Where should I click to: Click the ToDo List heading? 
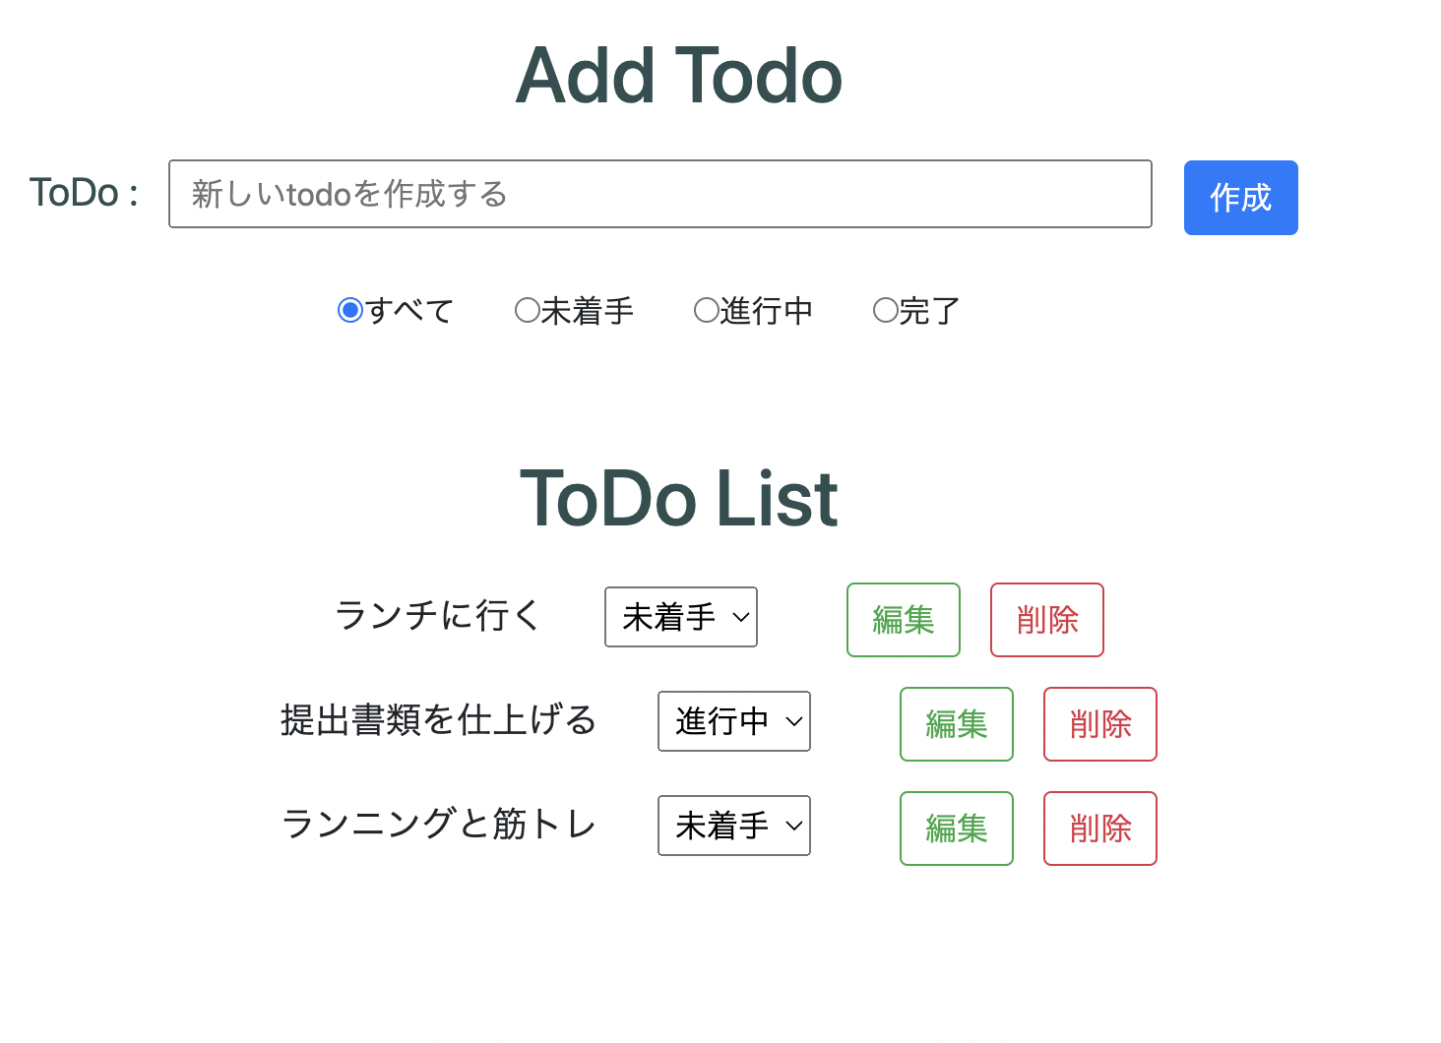tap(677, 500)
